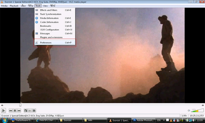
Task: Open the Thai audio menu เสียง
Action: (x=23, y=6)
